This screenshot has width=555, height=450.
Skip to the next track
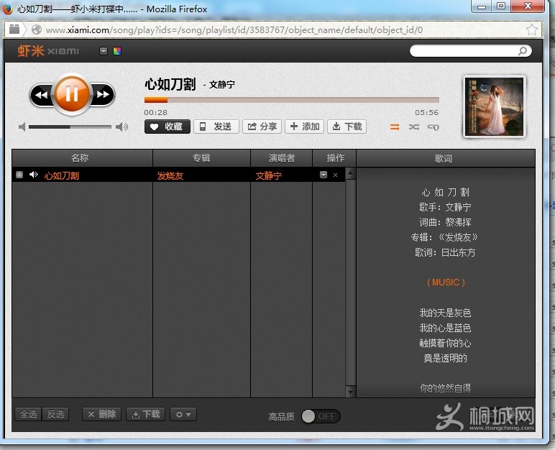(x=103, y=95)
